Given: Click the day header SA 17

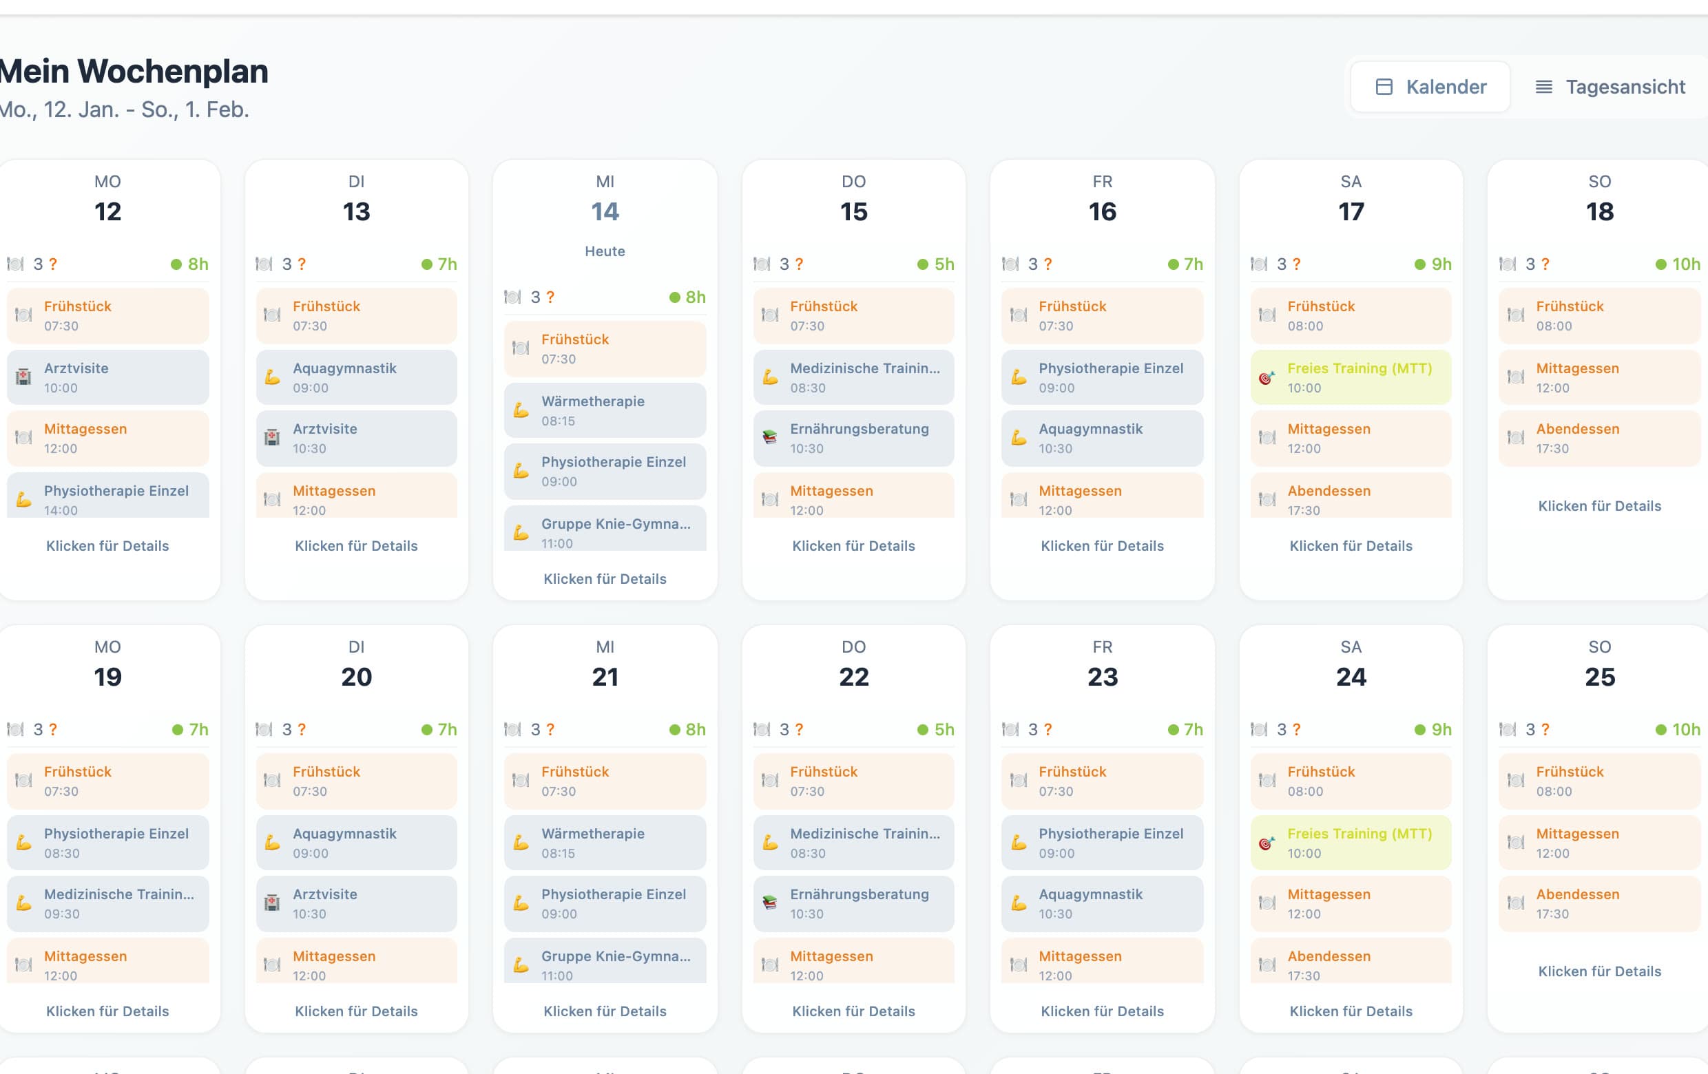Looking at the screenshot, I should [x=1351, y=198].
